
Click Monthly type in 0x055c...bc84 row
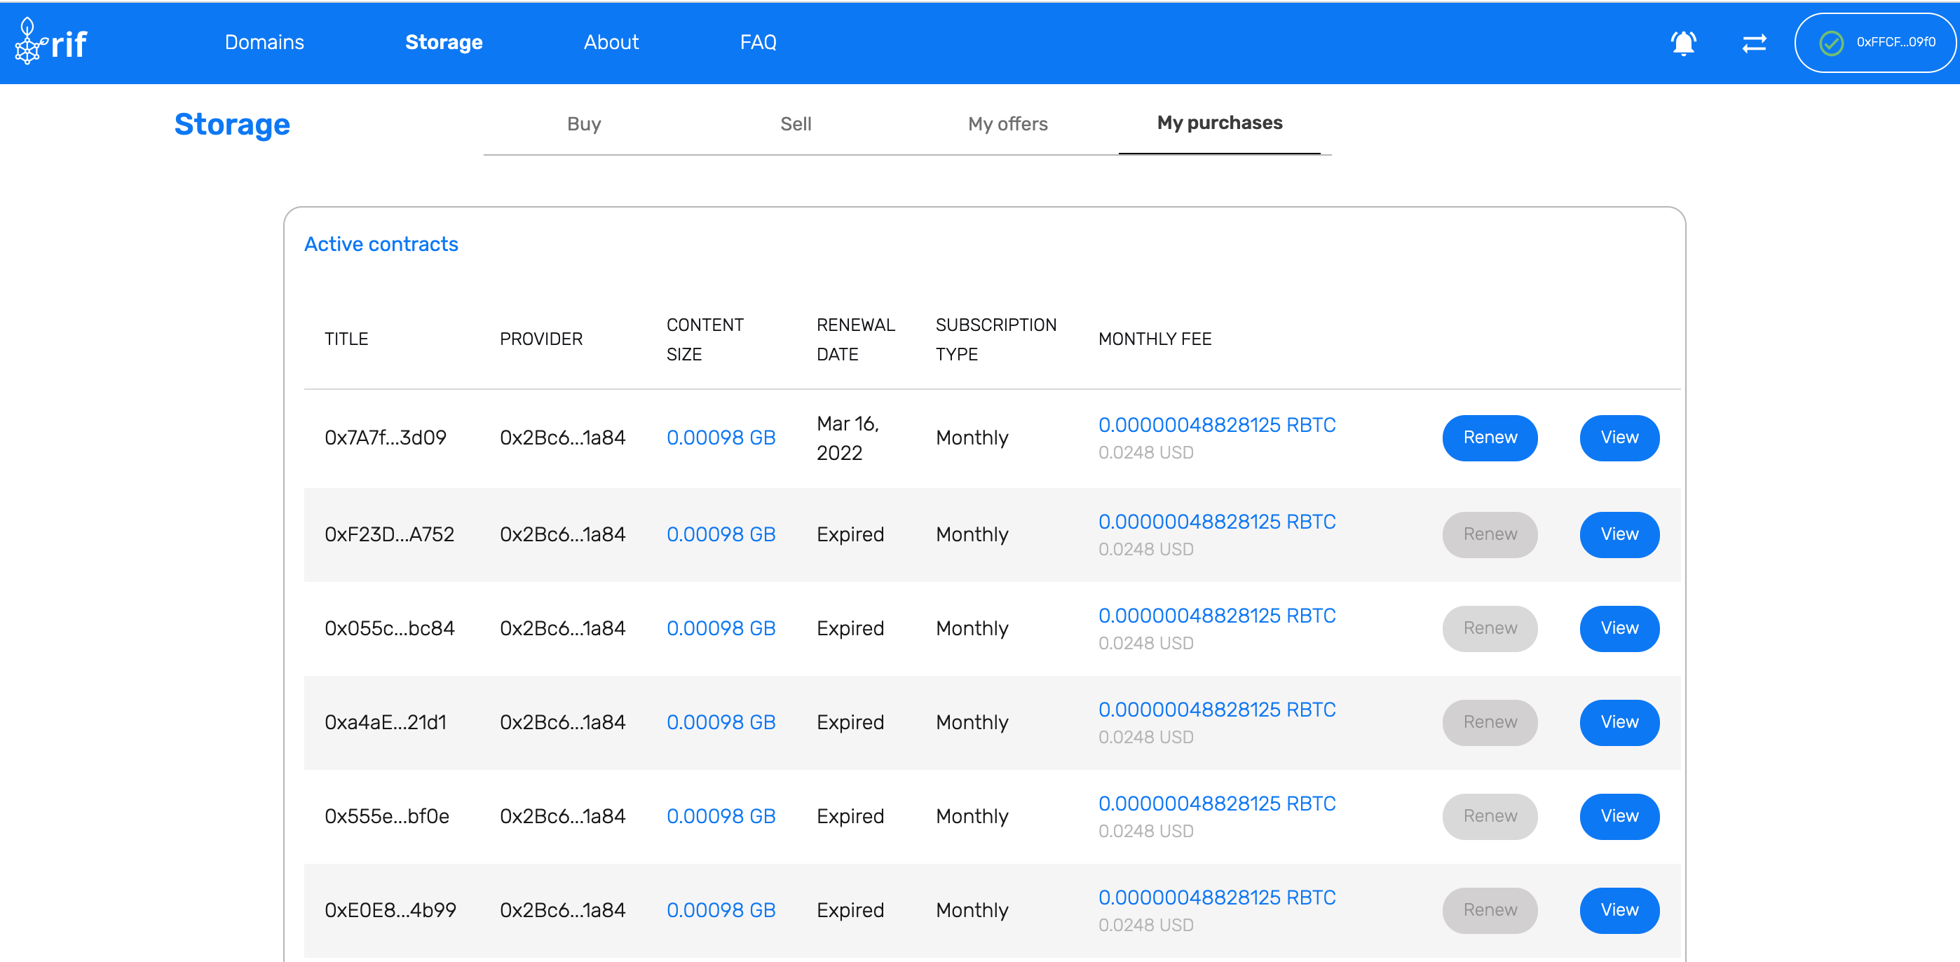(x=972, y=629)
